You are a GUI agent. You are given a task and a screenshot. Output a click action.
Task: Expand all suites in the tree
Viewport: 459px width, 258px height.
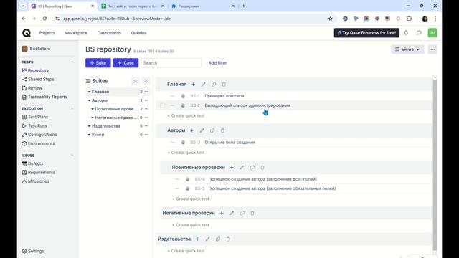146,81
